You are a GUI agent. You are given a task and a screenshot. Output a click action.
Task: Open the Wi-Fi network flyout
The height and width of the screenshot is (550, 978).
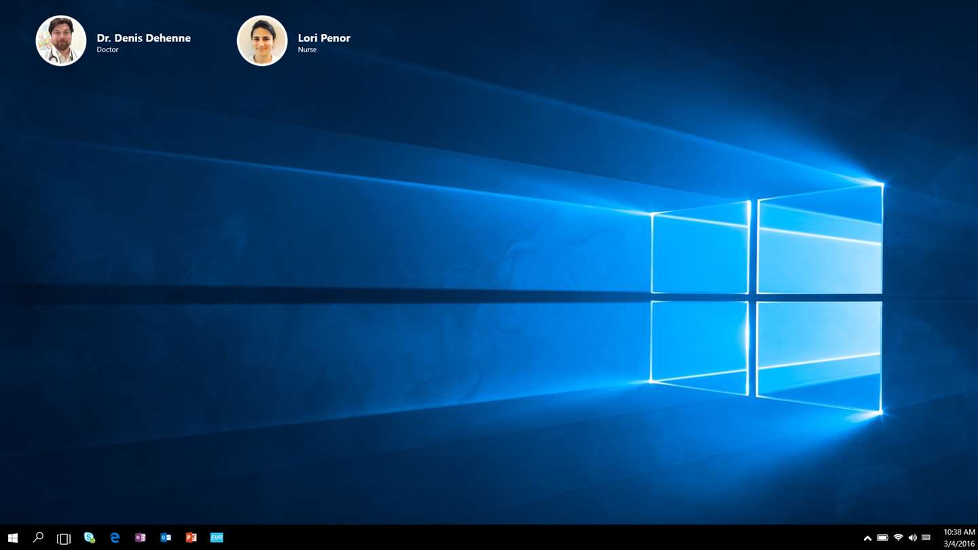pos(898,538)
